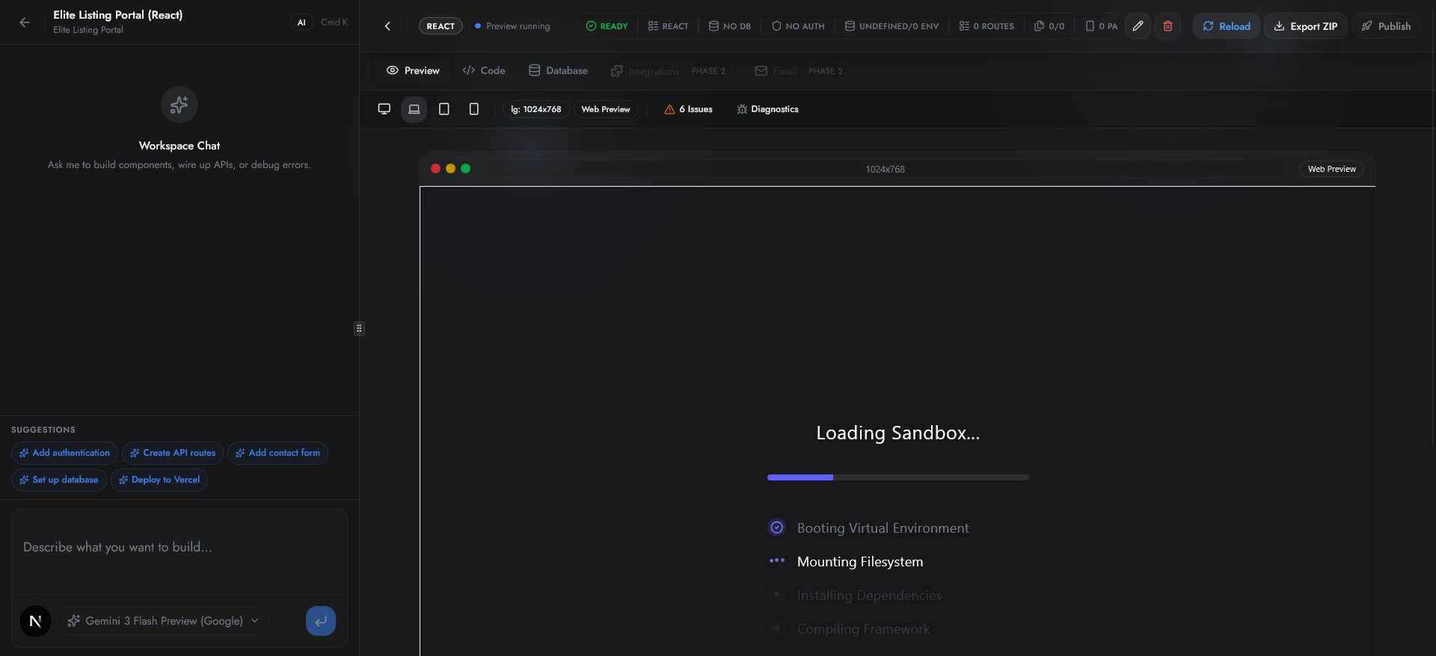Open the lg: 1024x768 size selector
This screenshot has height=656, width=1436.
[536, 109]
